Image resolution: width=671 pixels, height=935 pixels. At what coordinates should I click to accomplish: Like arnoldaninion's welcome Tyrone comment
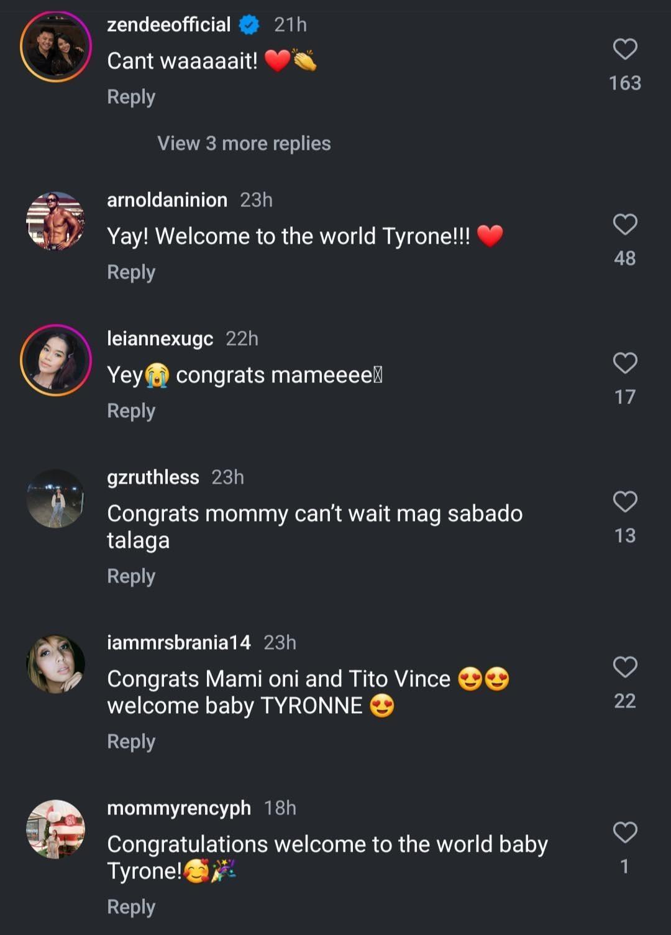pos(625,224)
